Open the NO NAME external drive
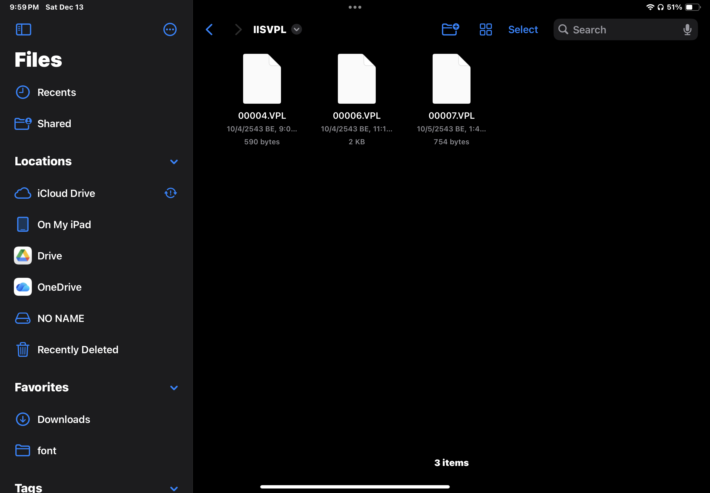 coord(60,318)
